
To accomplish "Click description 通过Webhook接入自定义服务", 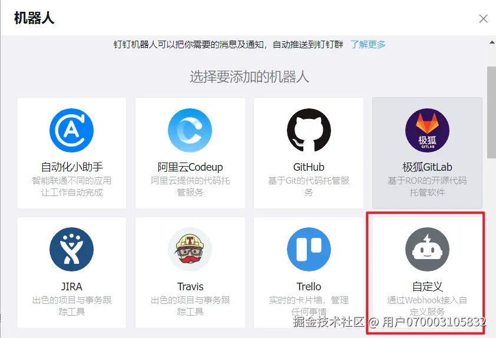I will pyautogui.click(x=427, y=306).
